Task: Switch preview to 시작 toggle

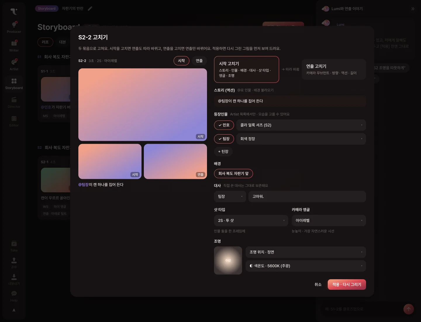Action: [x=182, y=61]
